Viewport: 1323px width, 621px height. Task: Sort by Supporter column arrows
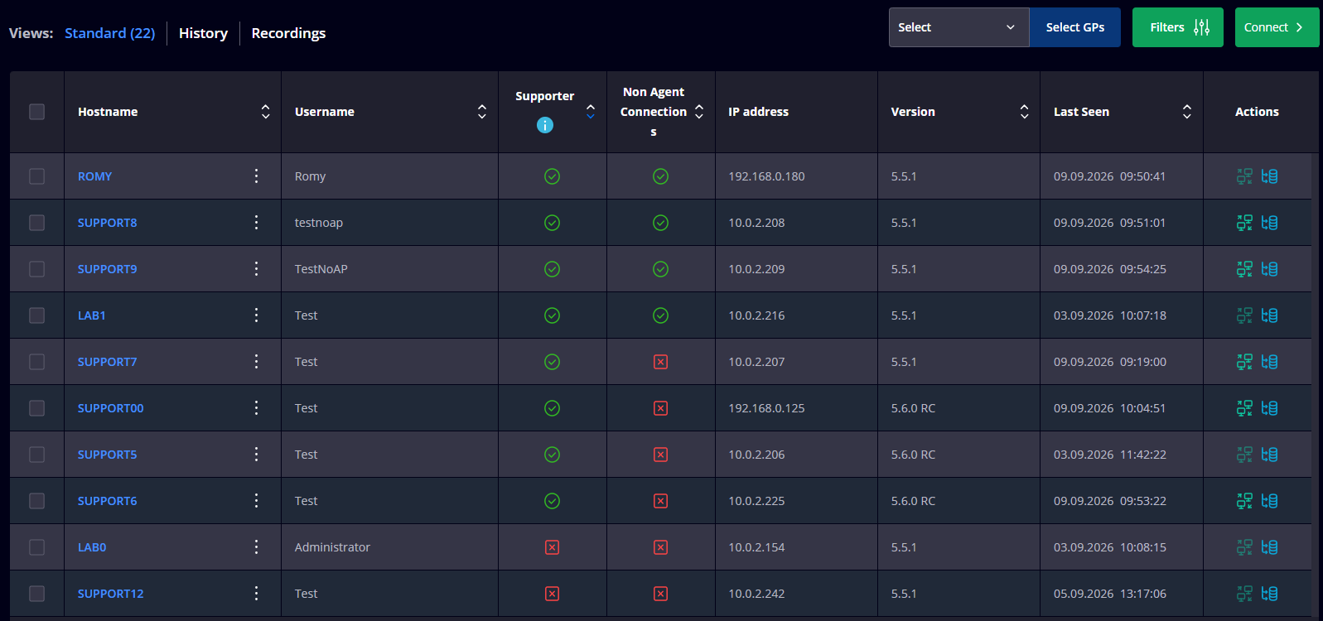coord(590,112)
